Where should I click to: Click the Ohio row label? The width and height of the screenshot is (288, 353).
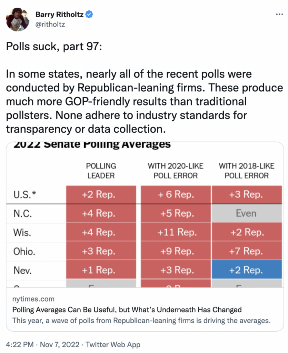(24, 251)
